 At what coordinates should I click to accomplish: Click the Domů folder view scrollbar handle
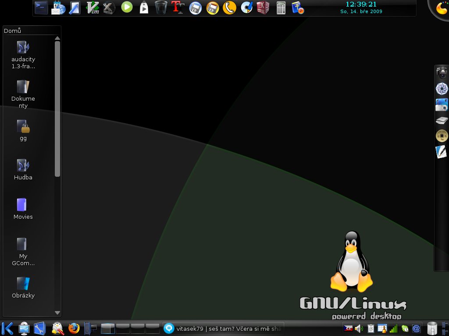pos(57,109)
